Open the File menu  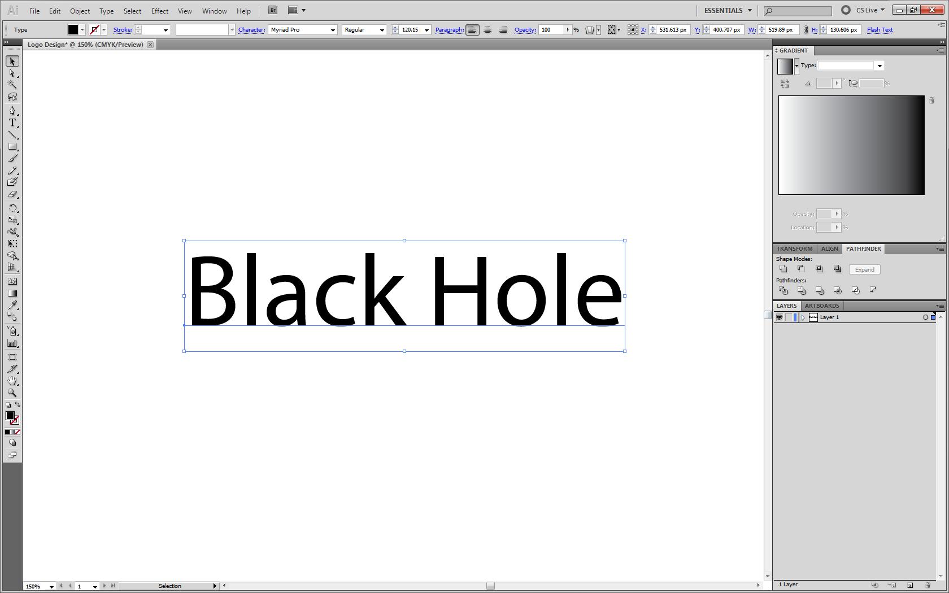pyautogui.click(x=34, y=11)
